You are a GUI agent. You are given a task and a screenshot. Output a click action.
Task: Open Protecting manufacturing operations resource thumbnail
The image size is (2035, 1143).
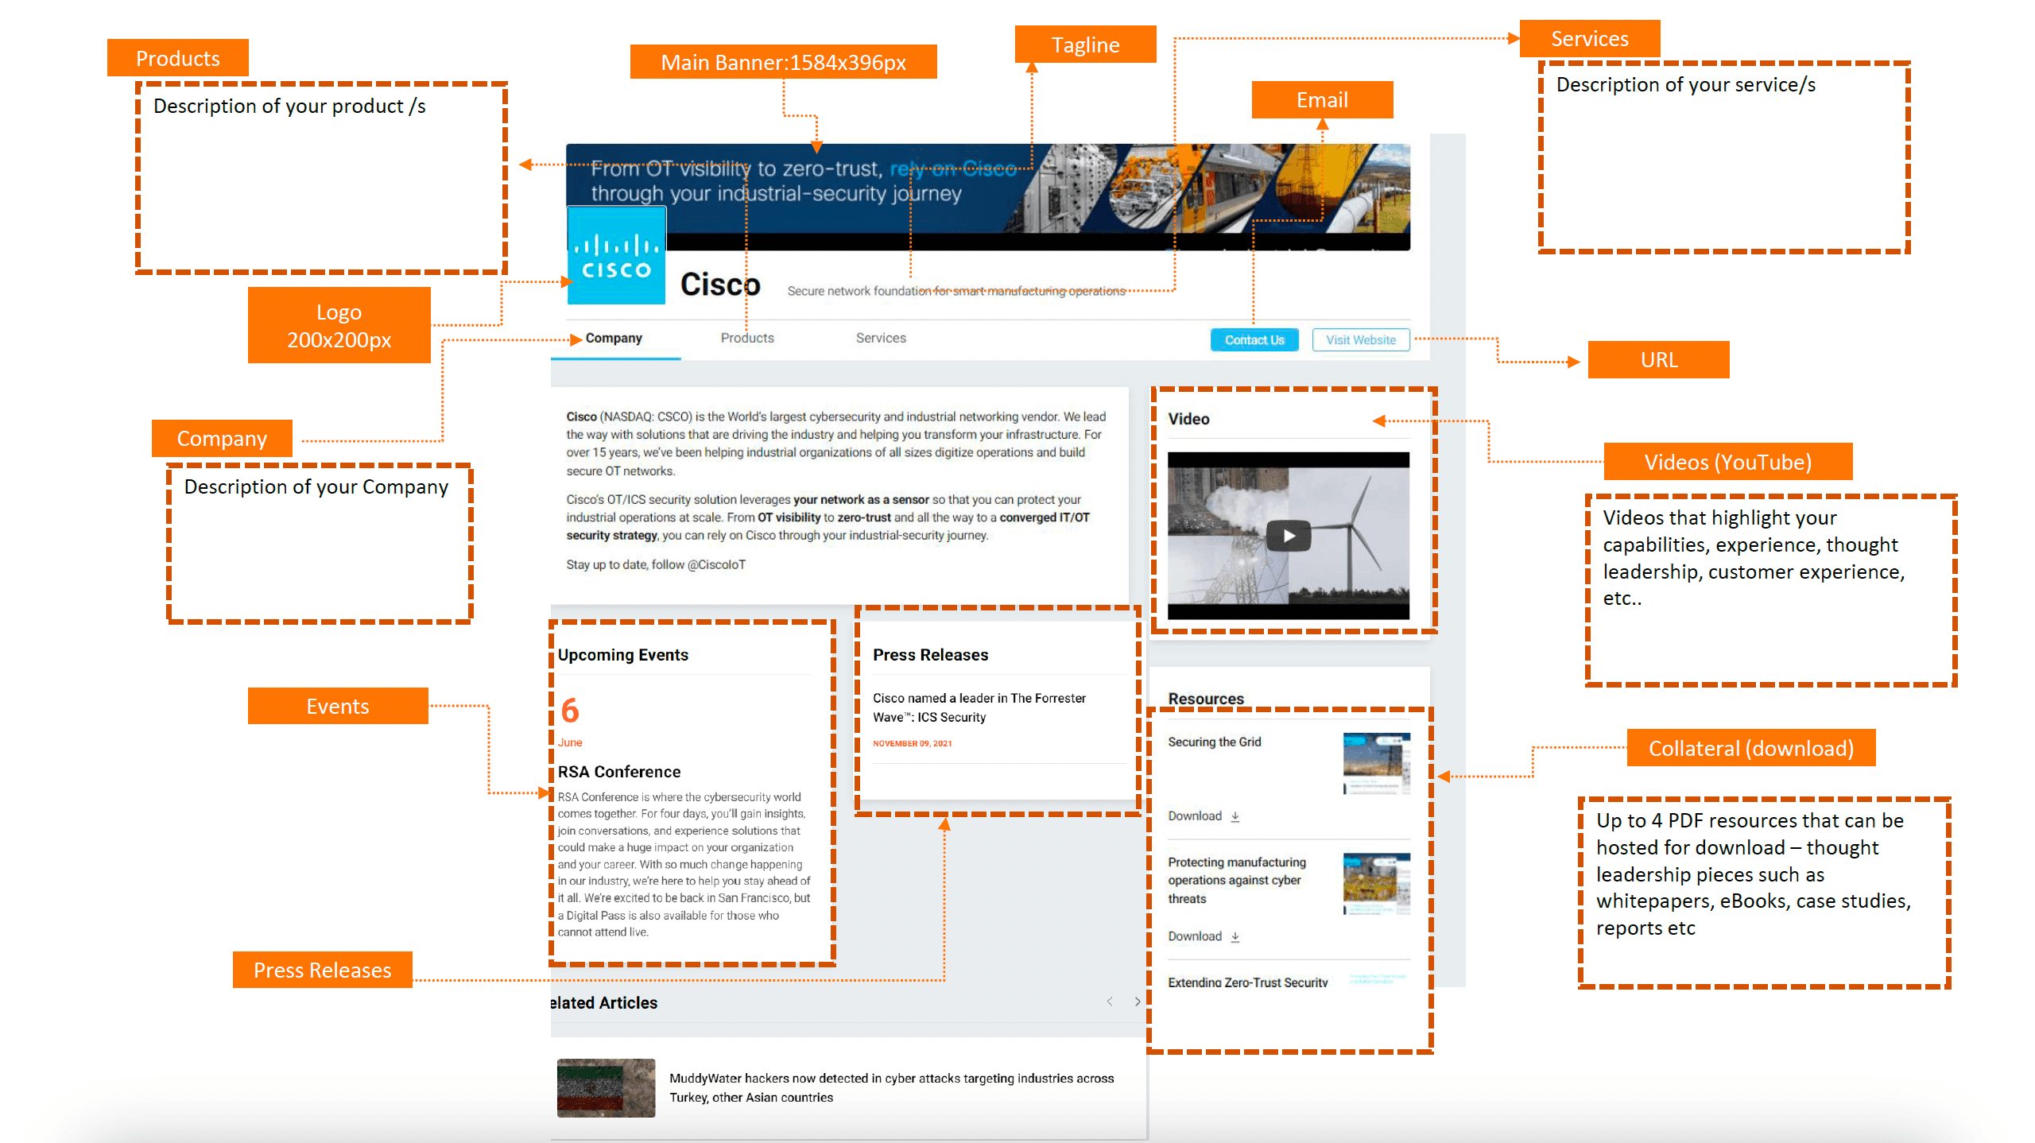tap(1376, 883)
